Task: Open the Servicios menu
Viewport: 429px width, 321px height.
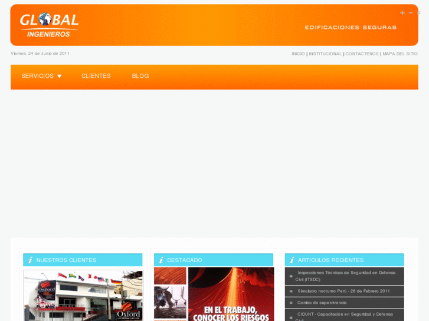Action: tap(38, 76)
